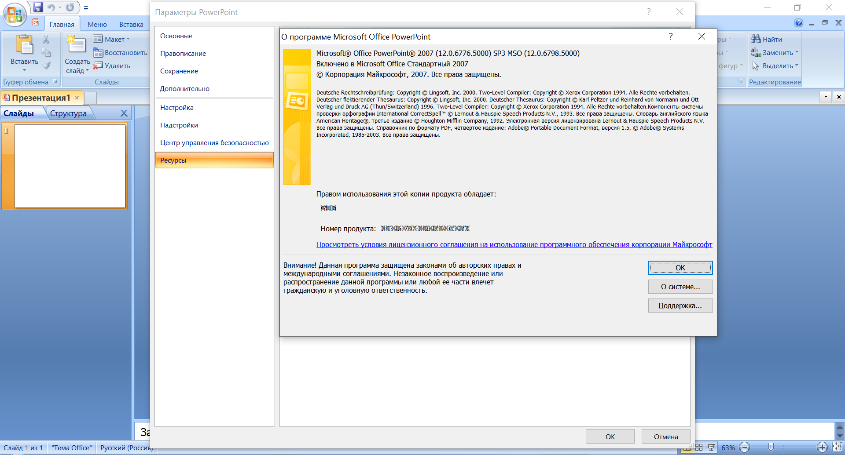The width and height of the screenshot is (845, 455).
Task: Switch to the Структура pane tab
Action: pos(68,113)
